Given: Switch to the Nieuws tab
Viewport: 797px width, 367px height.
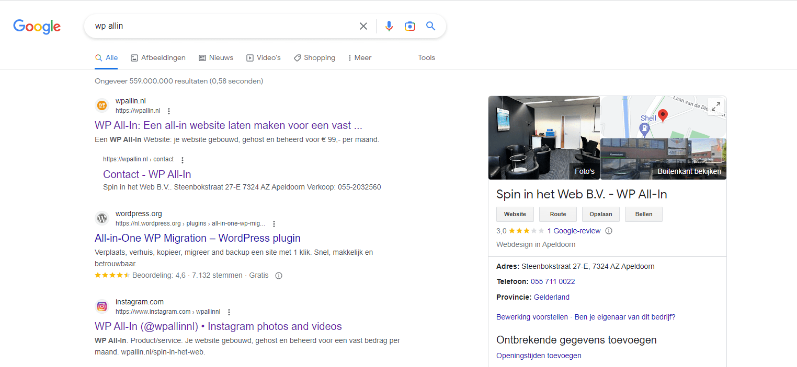Looking at the screenshot, I should click(x=216, y=58).
